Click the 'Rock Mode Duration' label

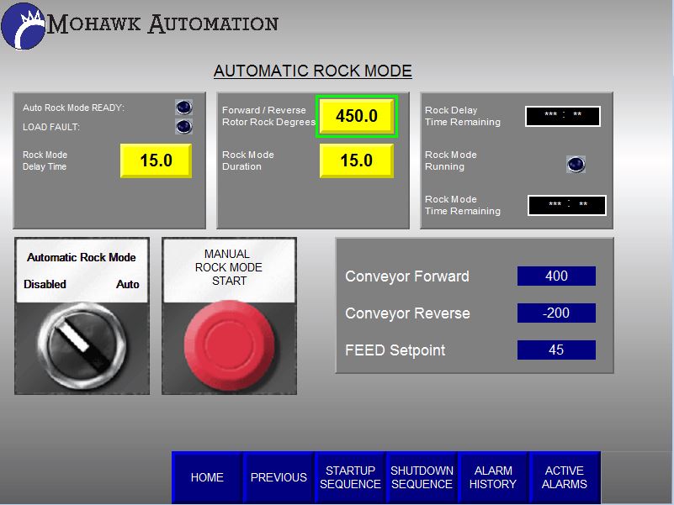pyautogui.click(x=248, y=160)
